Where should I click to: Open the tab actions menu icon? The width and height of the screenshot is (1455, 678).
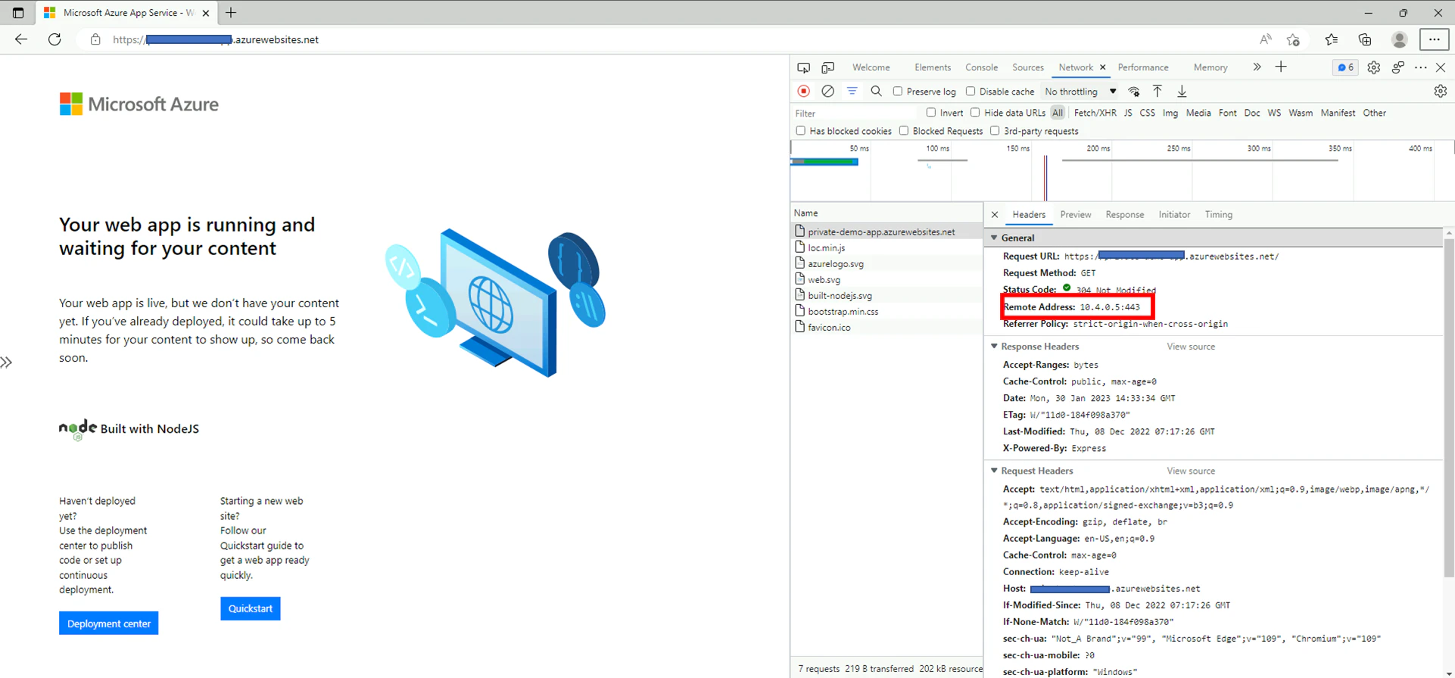[18, 13]
